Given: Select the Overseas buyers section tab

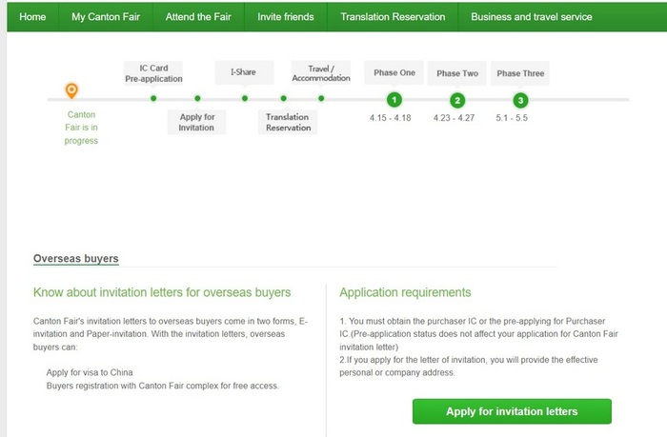Looking at the screenshot, I should (x=75, y=258).
